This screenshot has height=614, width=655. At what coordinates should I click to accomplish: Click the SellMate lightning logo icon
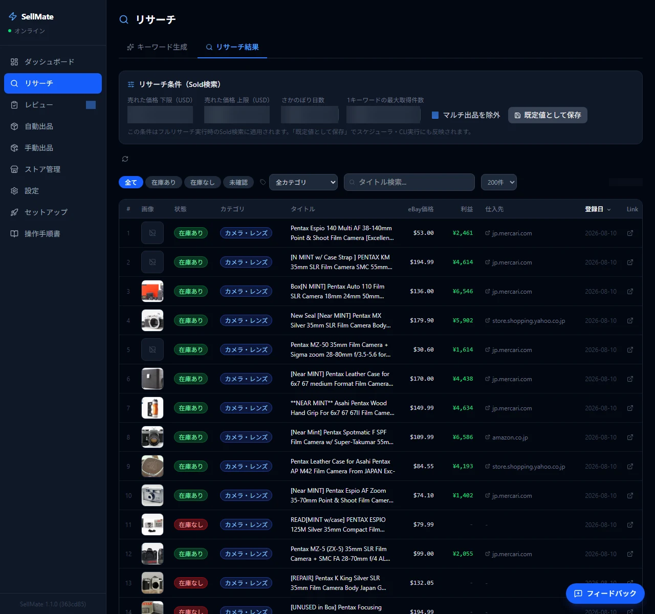[x=13, y=16]
